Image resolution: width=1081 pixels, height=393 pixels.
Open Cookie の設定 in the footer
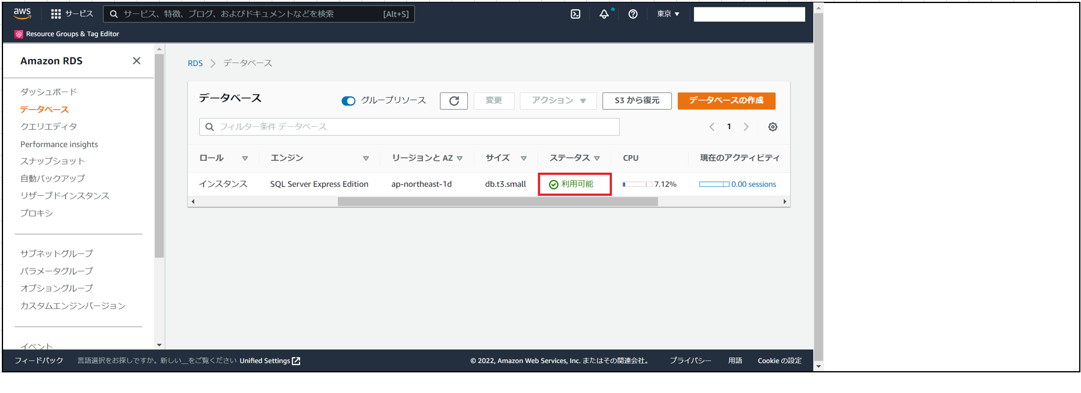[x=780, y=361]
